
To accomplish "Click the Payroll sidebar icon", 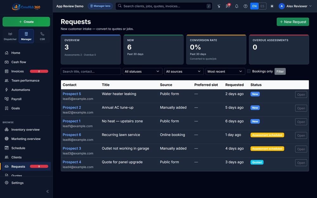I will [x=7, y=99].
